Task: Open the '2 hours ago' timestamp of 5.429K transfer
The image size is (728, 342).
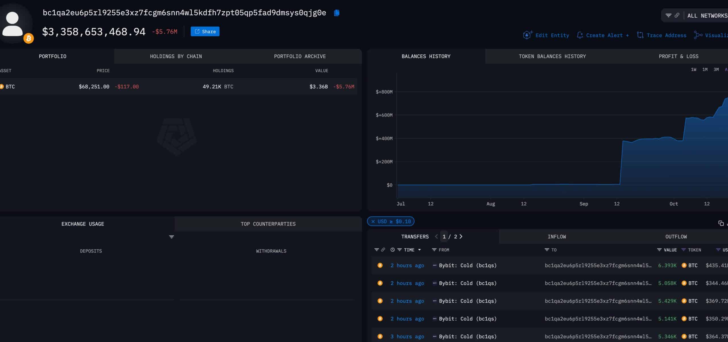Action: pos(407,301)
